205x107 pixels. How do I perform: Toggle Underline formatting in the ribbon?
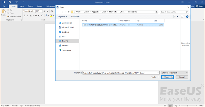[x=31, y=15]
